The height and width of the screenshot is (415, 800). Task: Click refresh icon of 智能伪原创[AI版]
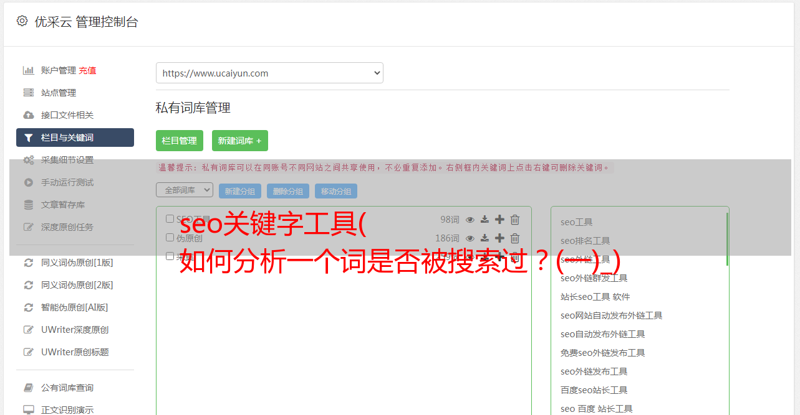29,307
